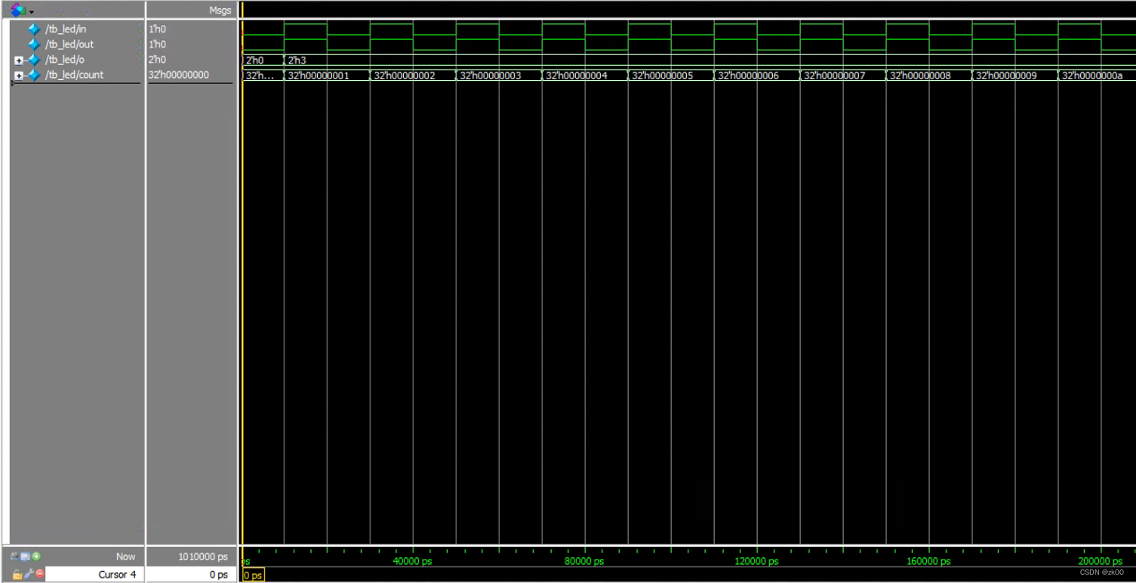This screenshot has width=1136, height=583.
Task: Click the diamond icon beside /tb_led/o
Action: 34,60
